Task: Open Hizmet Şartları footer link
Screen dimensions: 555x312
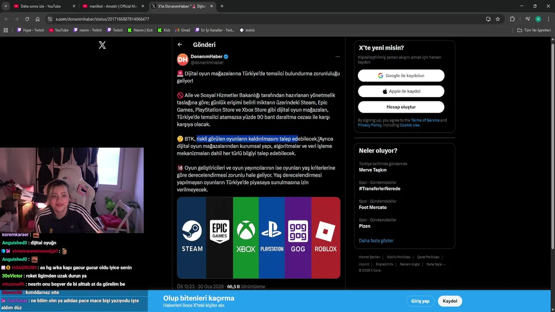Action: (369, 257)
